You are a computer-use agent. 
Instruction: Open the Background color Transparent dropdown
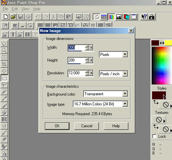pos(125,94)
